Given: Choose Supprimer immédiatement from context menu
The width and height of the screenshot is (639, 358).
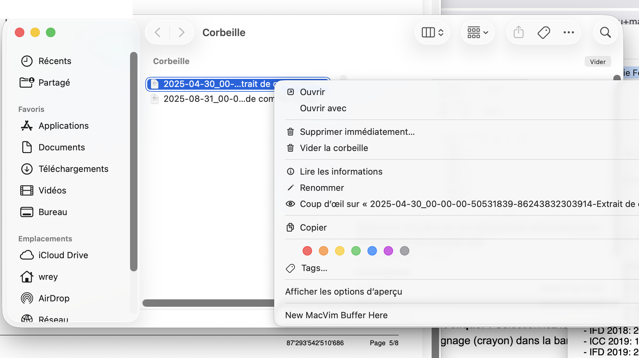Looking at the screenshot, I should coord(357,132).
